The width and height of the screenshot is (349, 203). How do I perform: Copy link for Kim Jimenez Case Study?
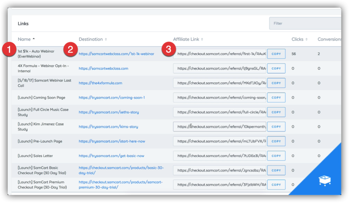tap(276, 126)
